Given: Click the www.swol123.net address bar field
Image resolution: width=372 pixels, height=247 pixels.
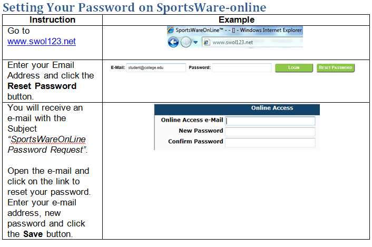Looking at the screenshot, I should (252, 42).
